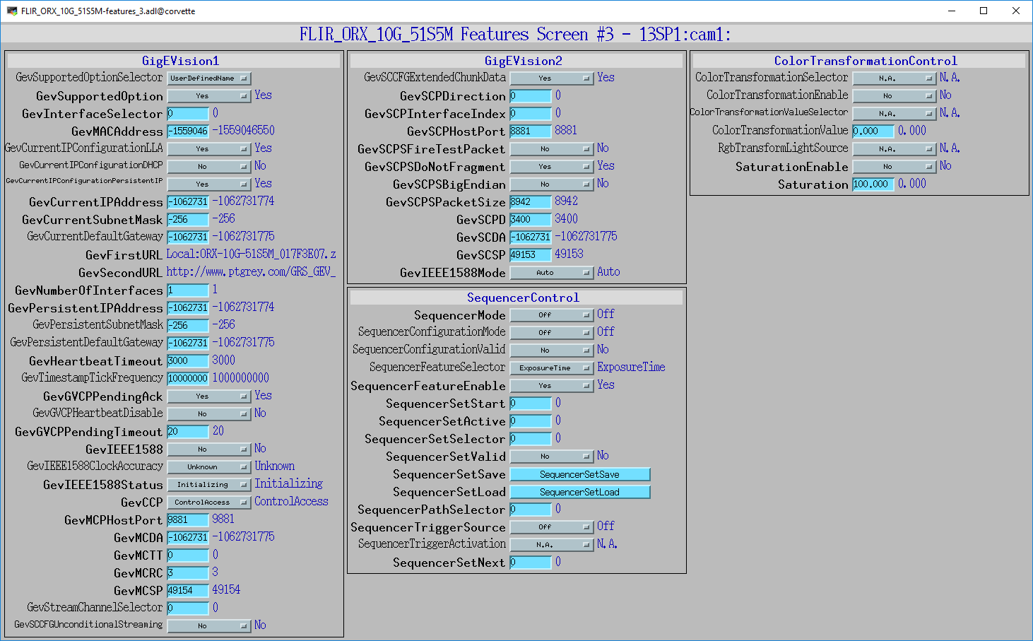The width and height of the screenshot is (1033, 641).
Task: Click the GevTimestampTickFrequency input field
Action: tap(188, 379)
